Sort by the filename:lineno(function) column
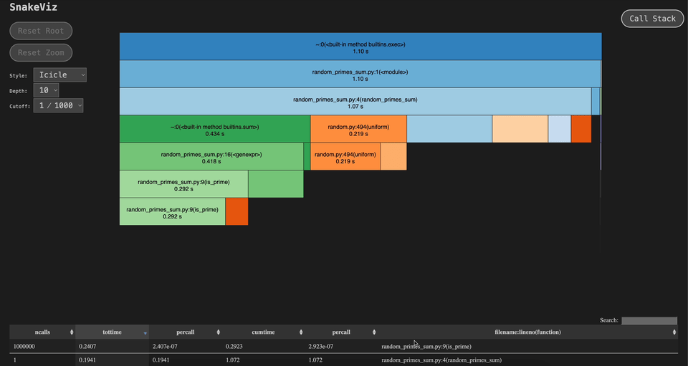Image resolution: width=688 pixels, height=366 pixels. (x=528, y=332)
